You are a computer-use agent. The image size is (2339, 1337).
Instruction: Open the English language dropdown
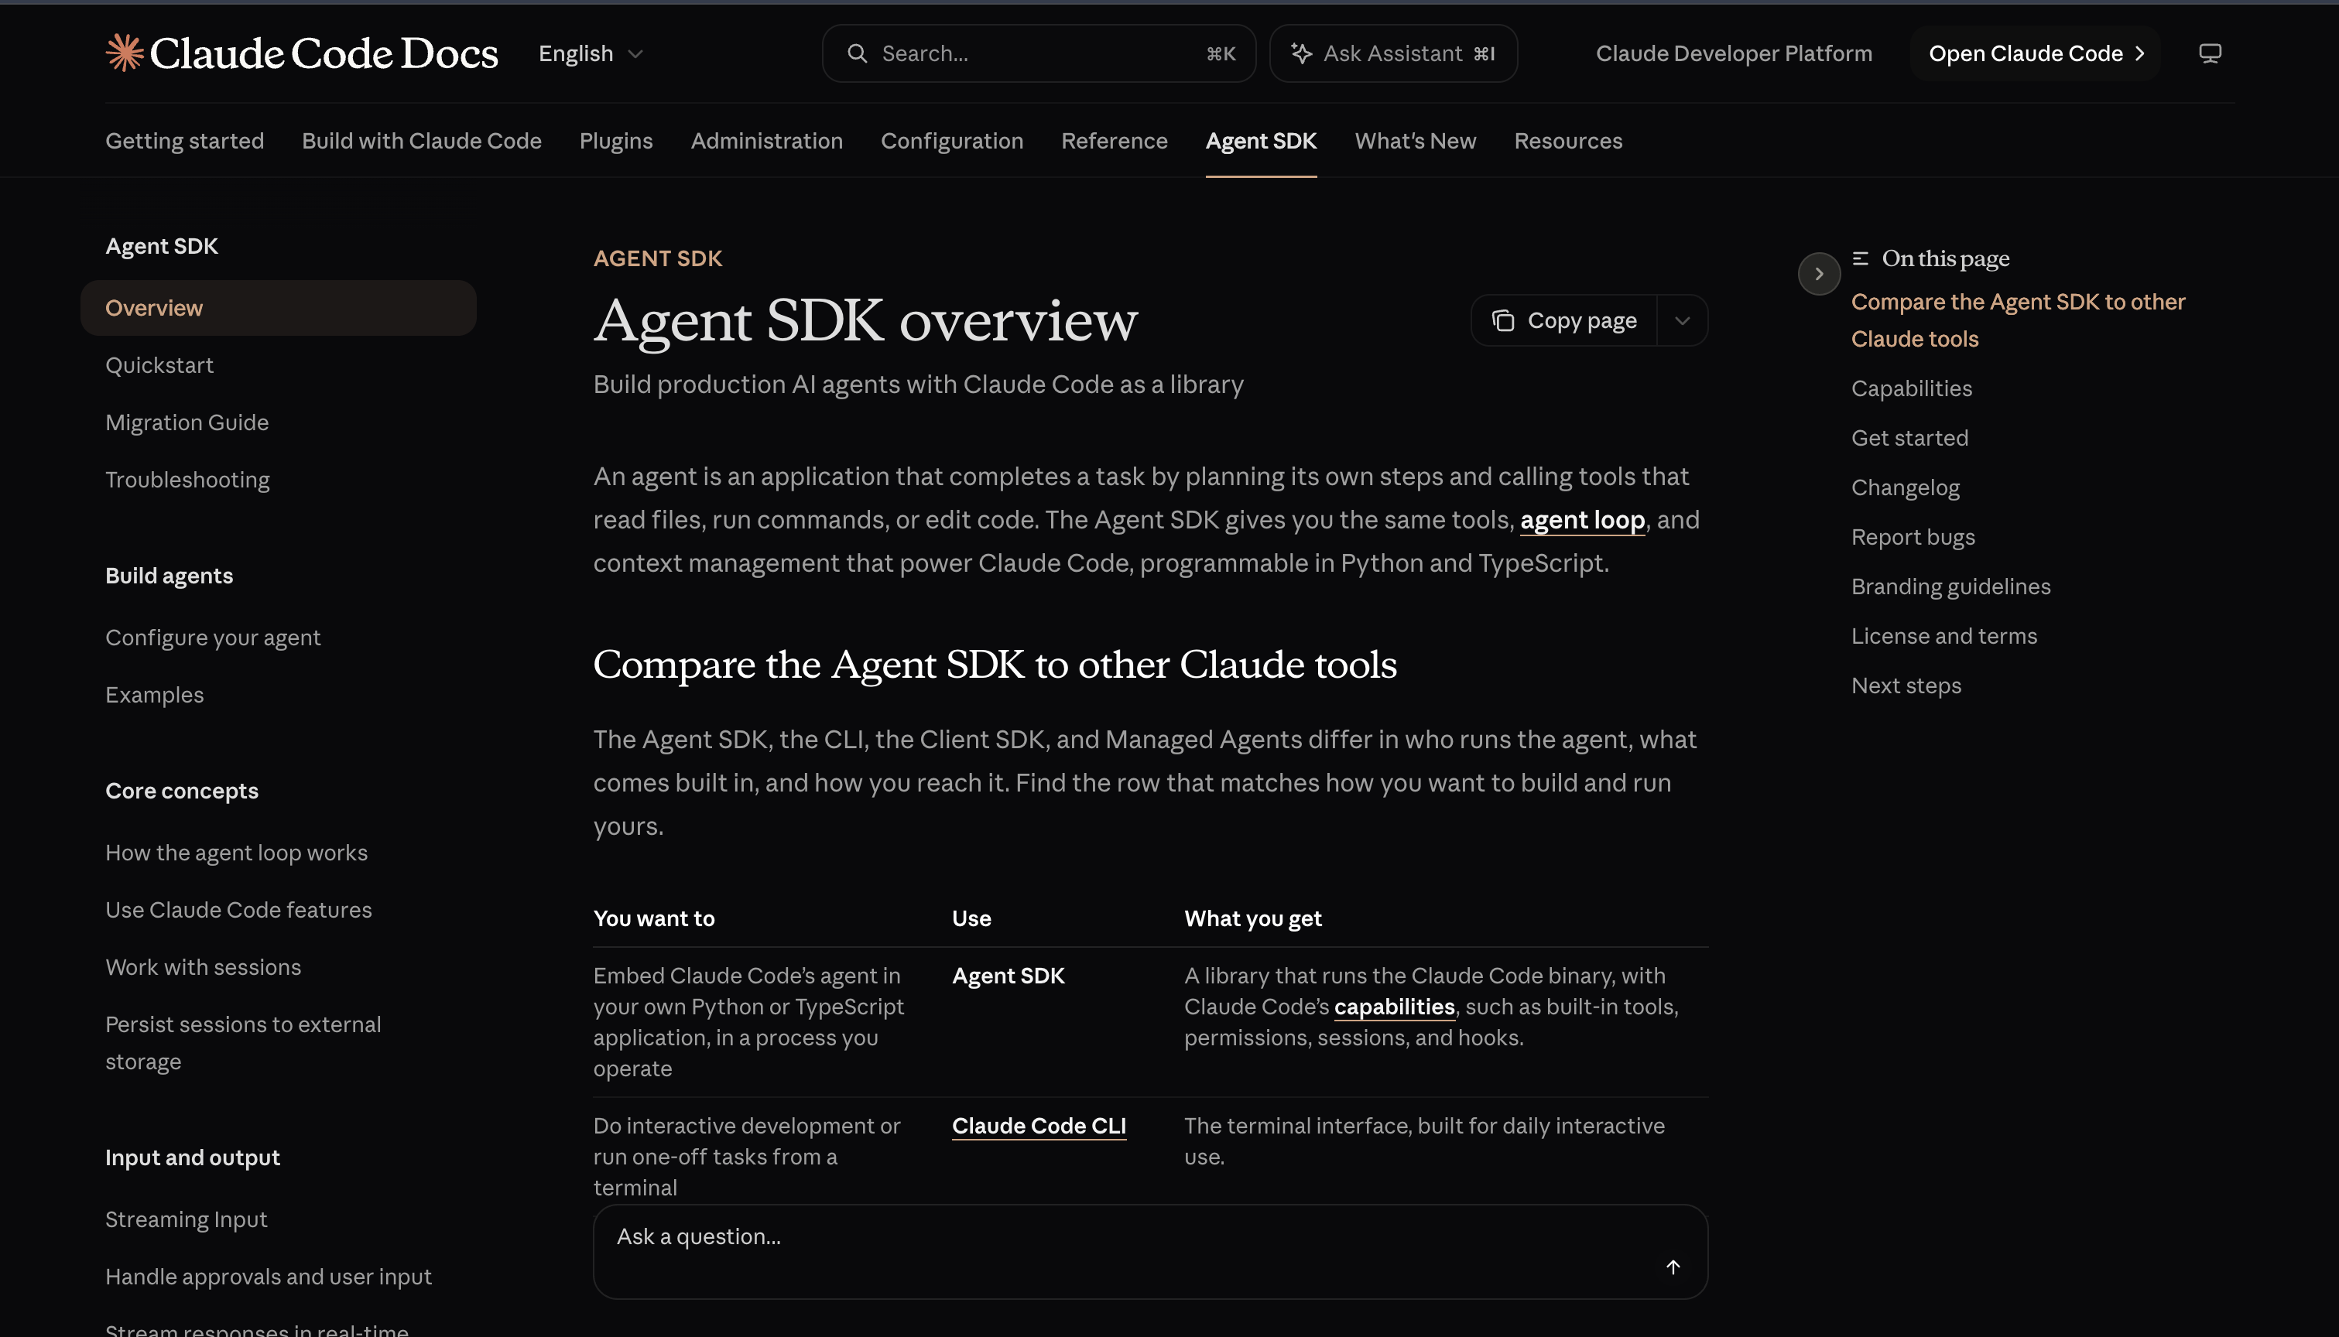pyautogui.click(x=591, y=53)
